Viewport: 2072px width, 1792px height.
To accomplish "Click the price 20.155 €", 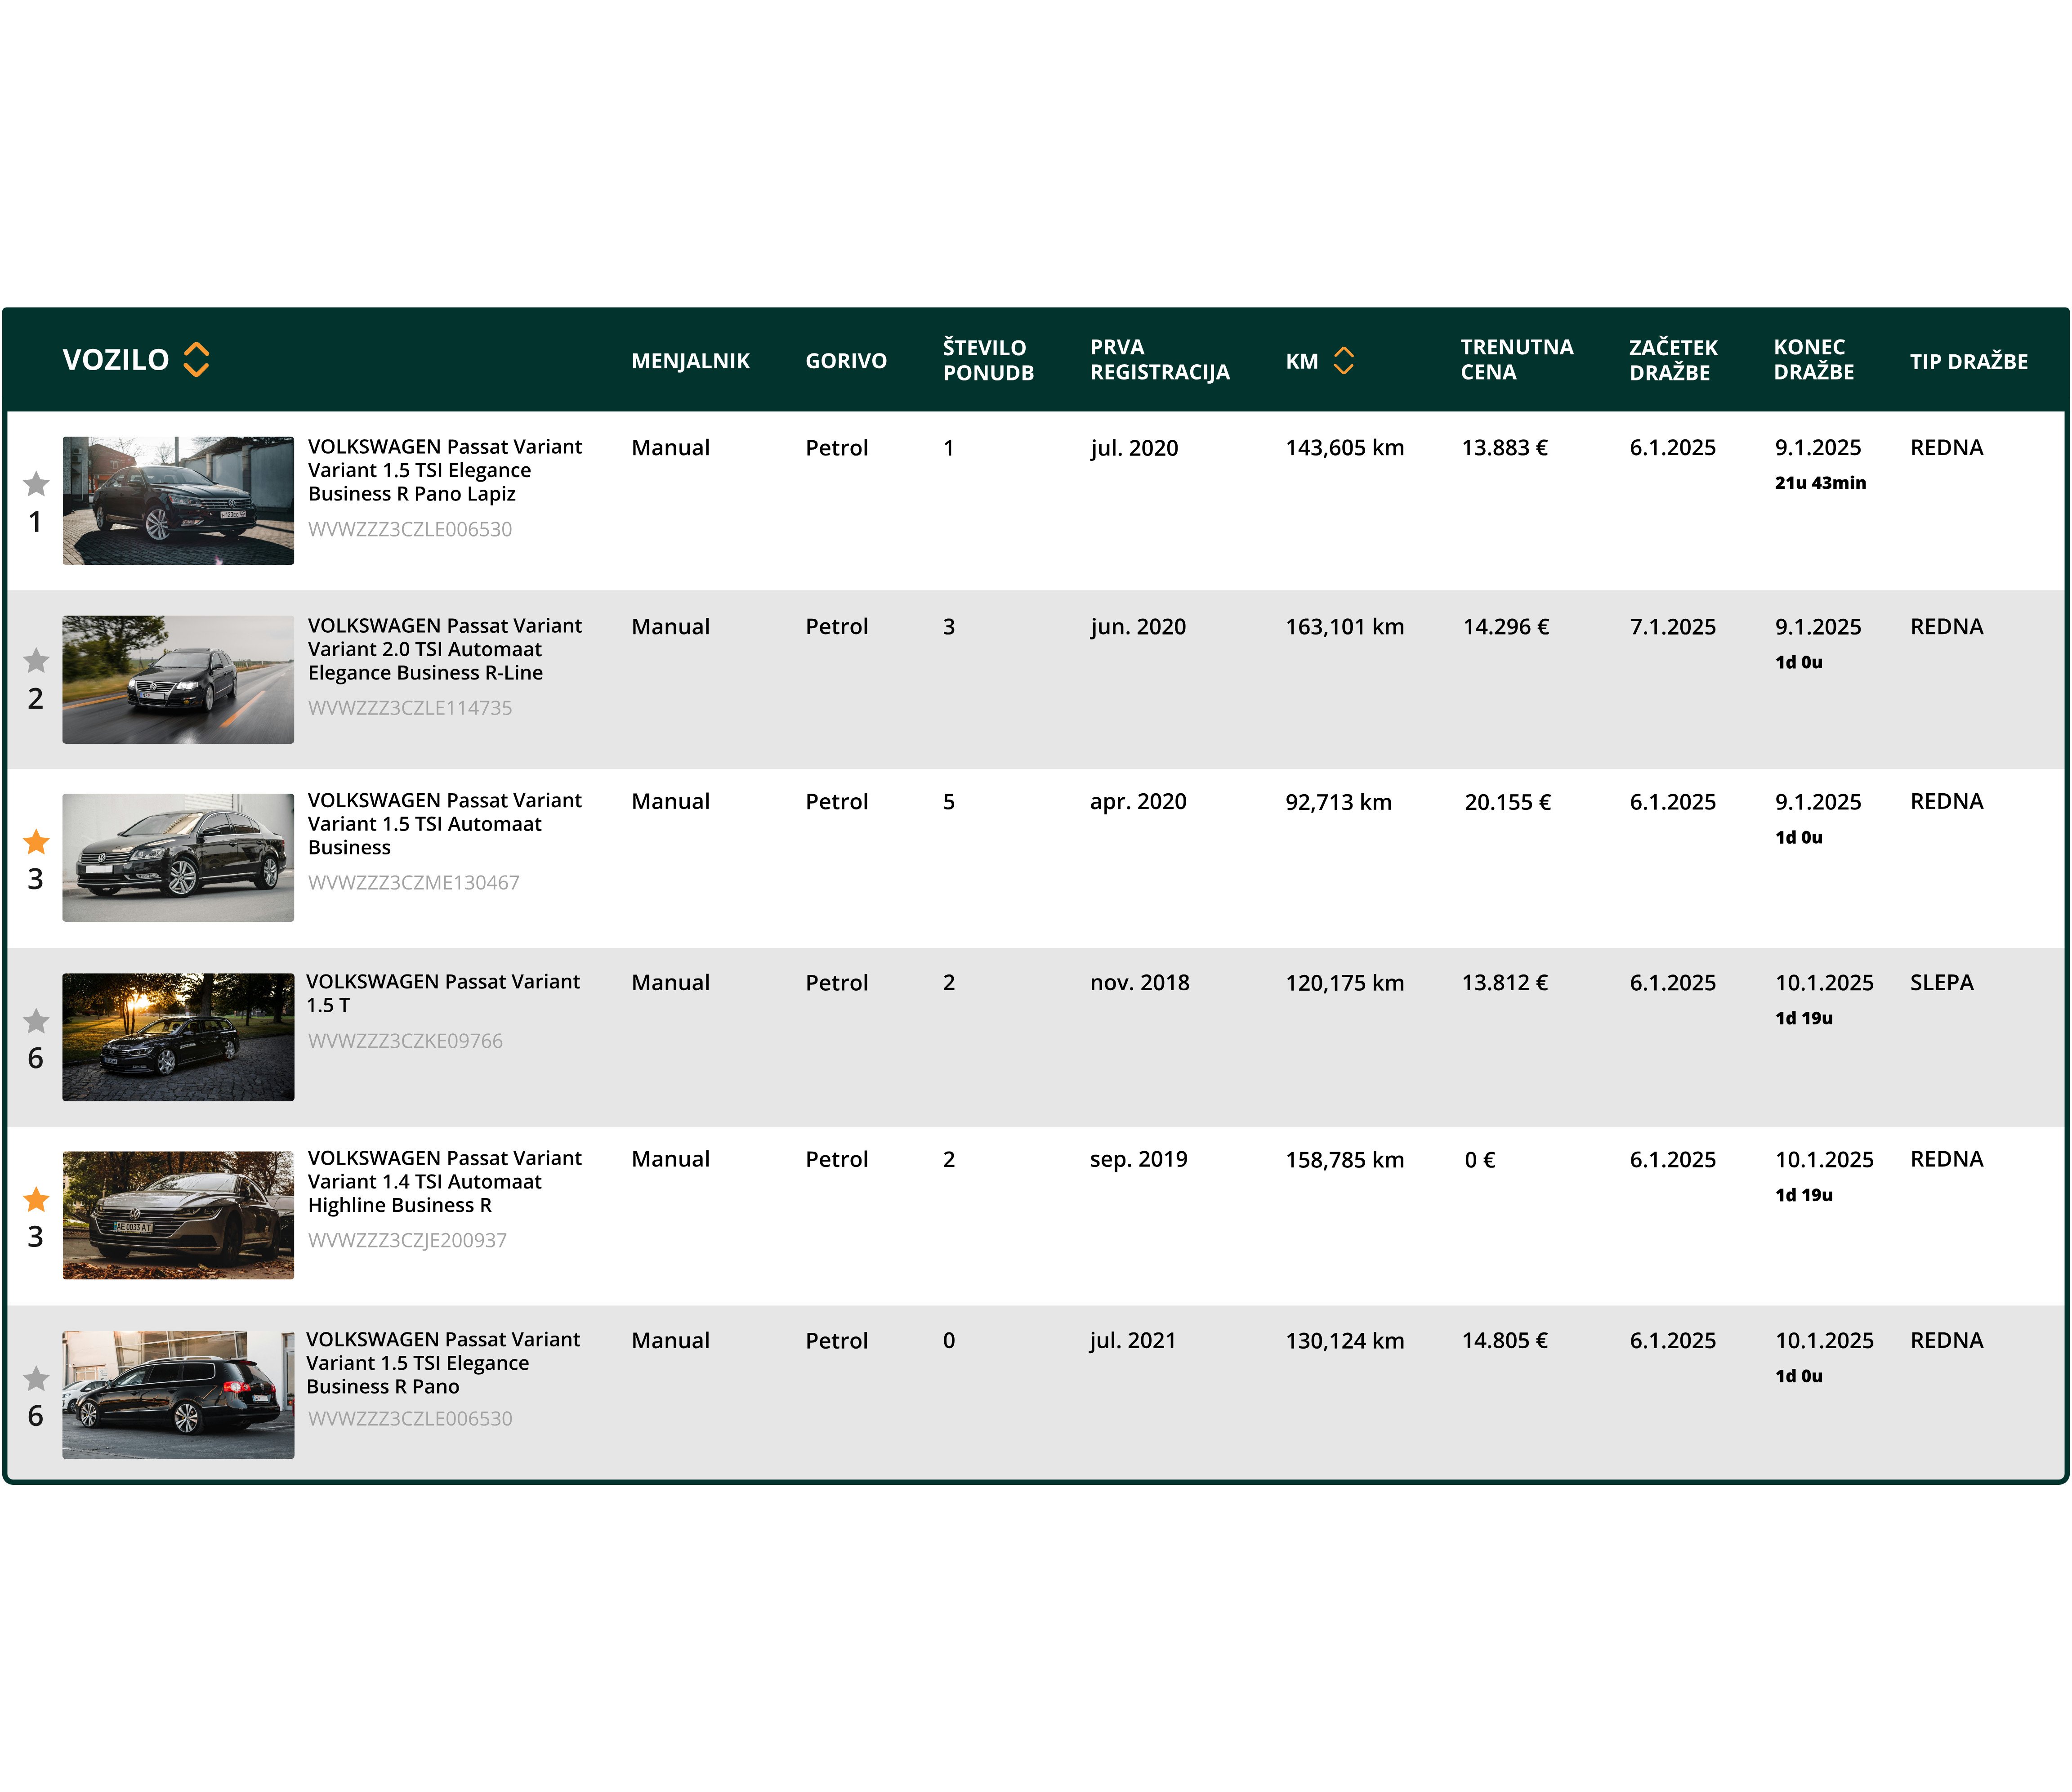I will [1508, 802].
